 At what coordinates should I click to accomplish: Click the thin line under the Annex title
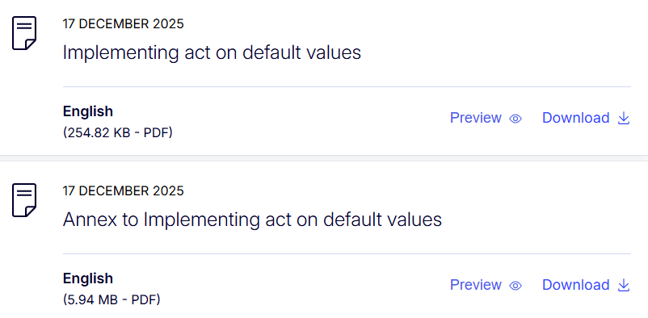coord(347,253)
